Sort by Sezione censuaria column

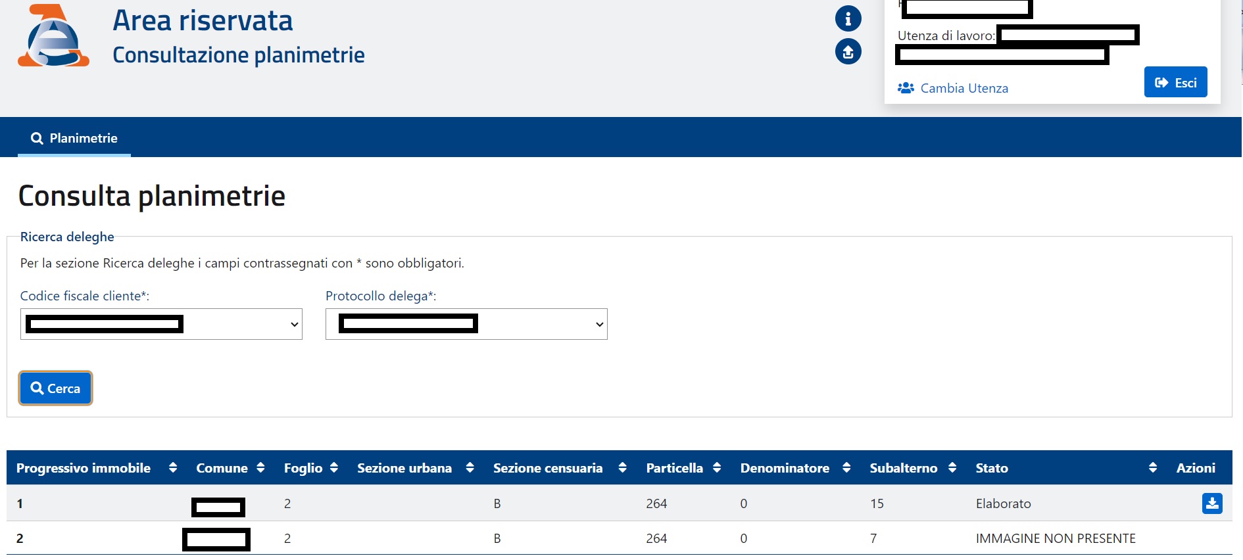(x=622, y=468)
